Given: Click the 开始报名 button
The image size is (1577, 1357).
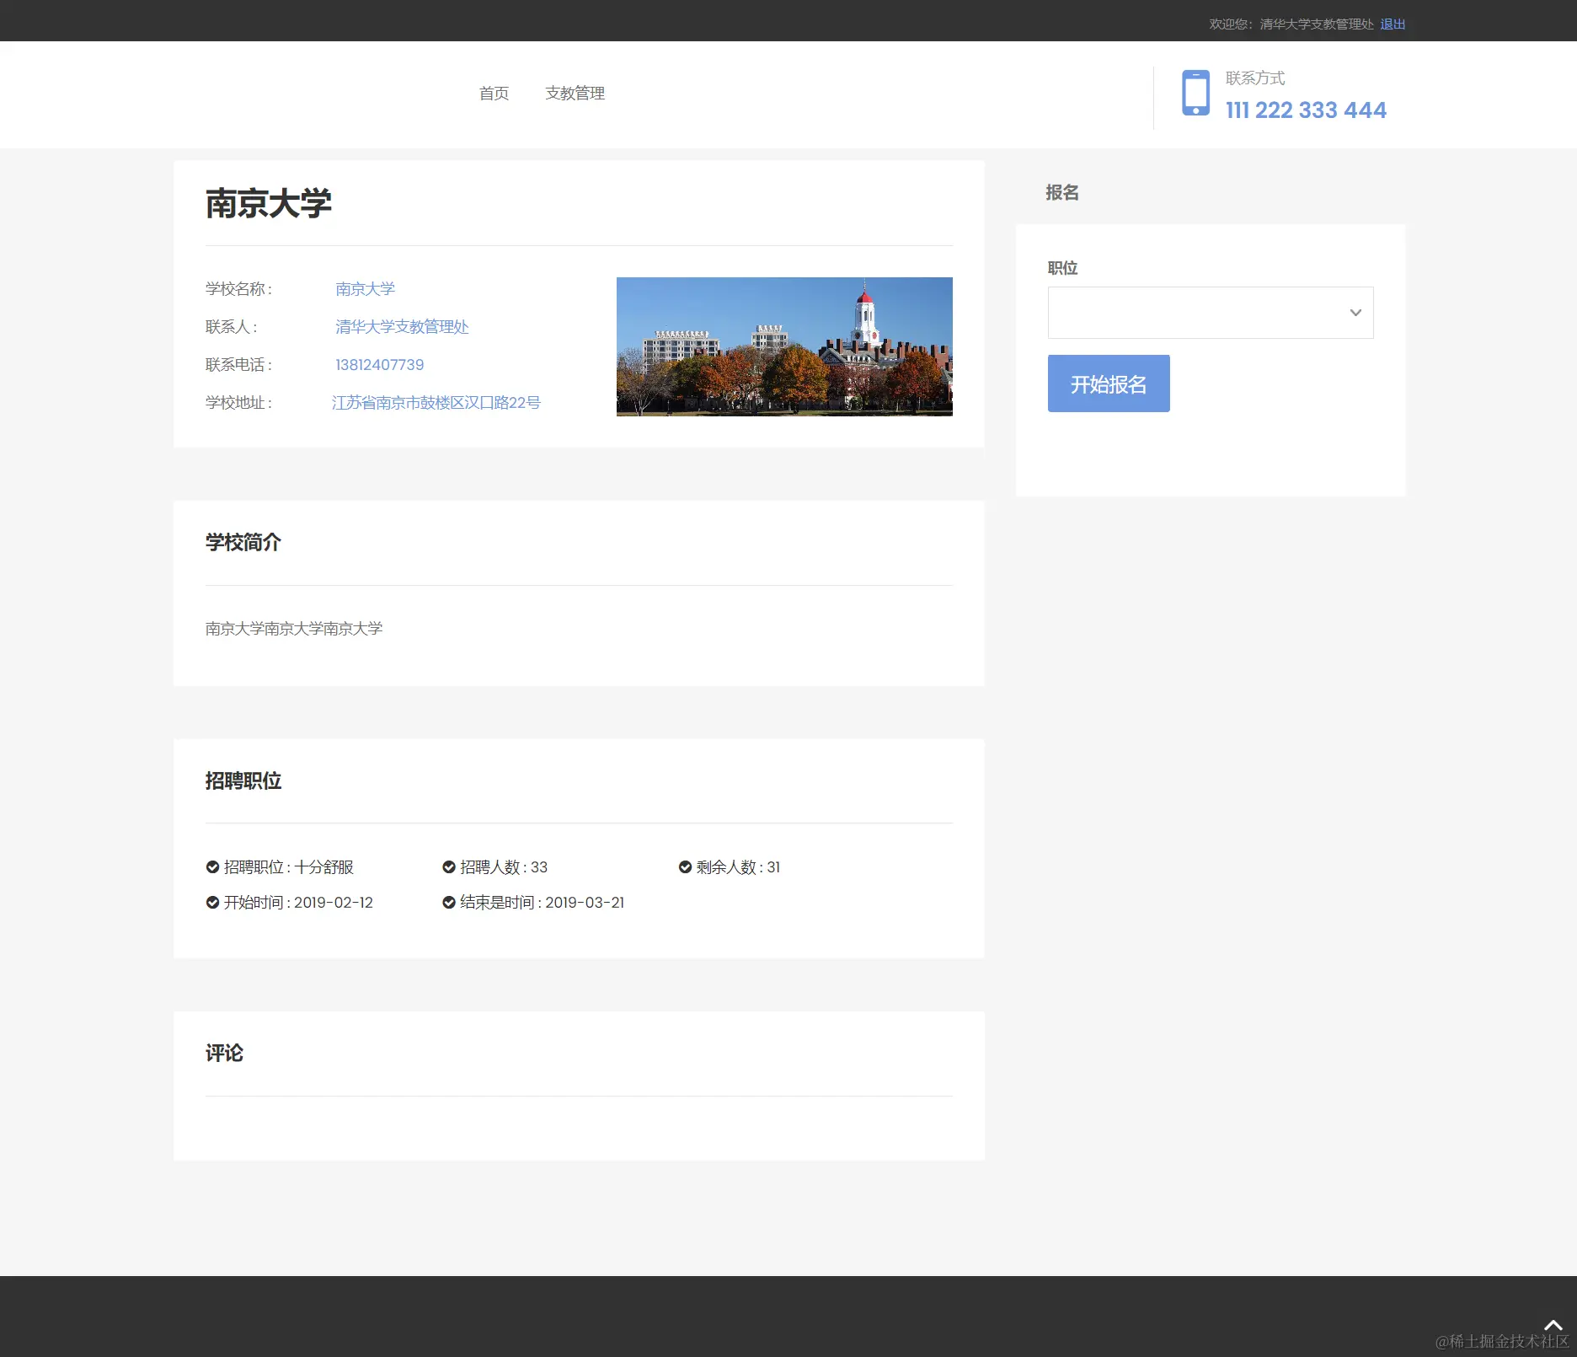Looking at the screenshot, I should click(x=1108, y=383).
